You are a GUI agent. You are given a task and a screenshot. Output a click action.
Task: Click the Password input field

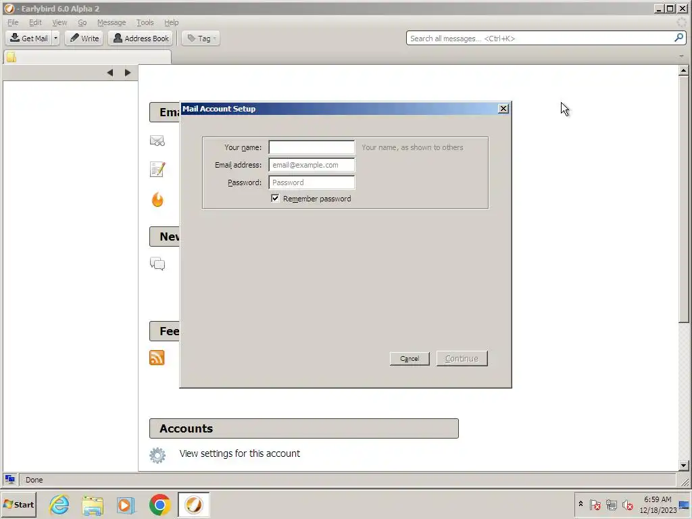[x=312, y=182]
